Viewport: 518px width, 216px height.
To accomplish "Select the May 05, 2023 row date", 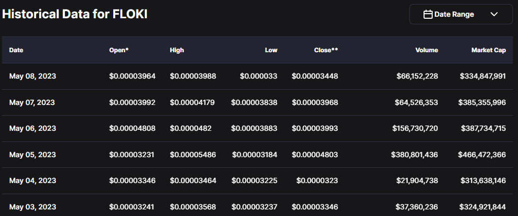I will pyautogui.click(x=33, y=155).
